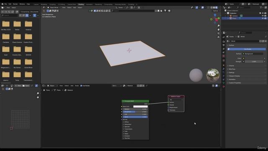Image resolution: width=268 pixels, height=151 pixels.
Task: Select the file browser thumbnail display mode
Action: 27,16
